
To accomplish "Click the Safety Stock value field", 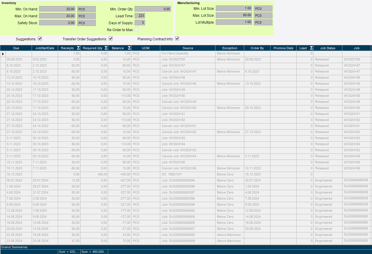I will 57,23.
